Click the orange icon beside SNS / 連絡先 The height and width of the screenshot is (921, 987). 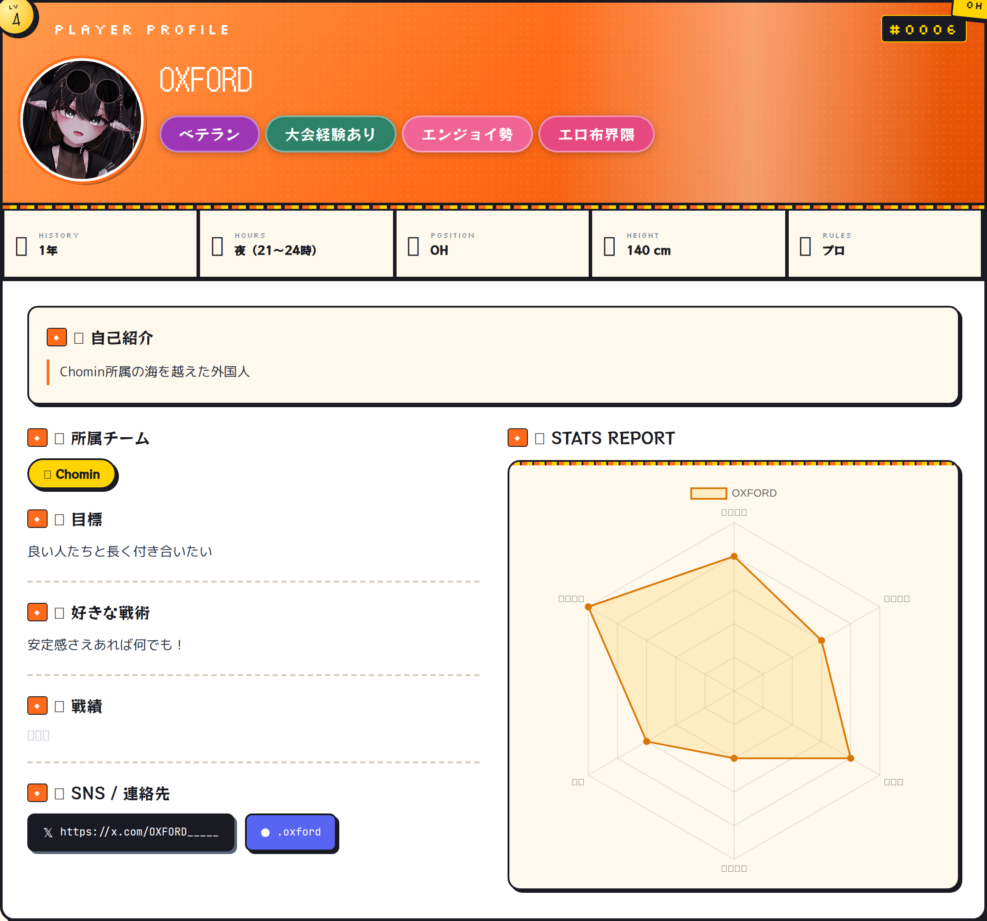37,793
